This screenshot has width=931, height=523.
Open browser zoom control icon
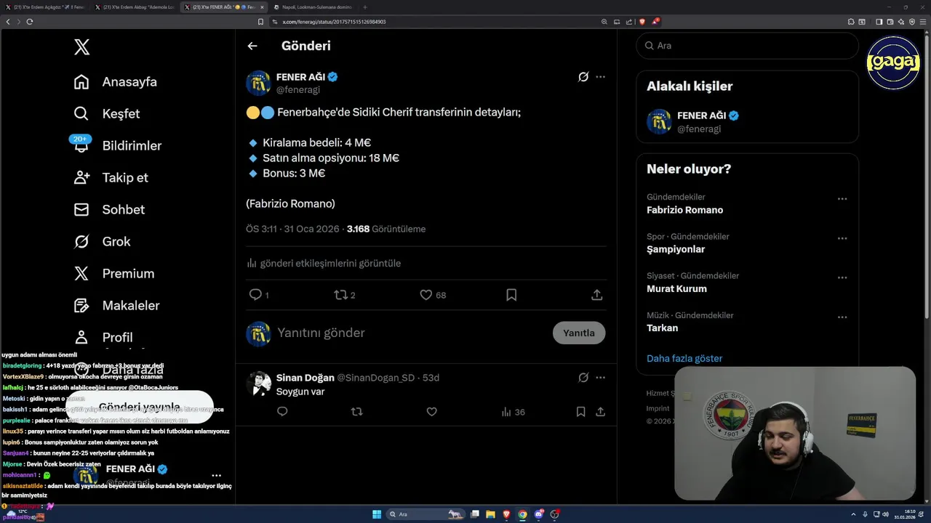[604, 22]
